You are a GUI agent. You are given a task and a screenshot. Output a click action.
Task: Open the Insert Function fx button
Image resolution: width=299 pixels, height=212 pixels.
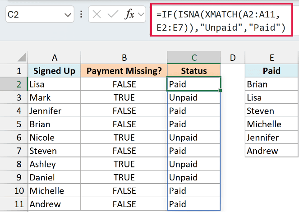point(129,14)
